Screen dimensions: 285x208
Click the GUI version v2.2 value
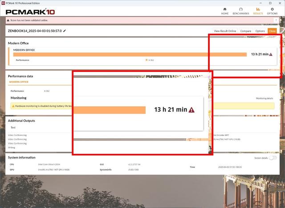134,164
